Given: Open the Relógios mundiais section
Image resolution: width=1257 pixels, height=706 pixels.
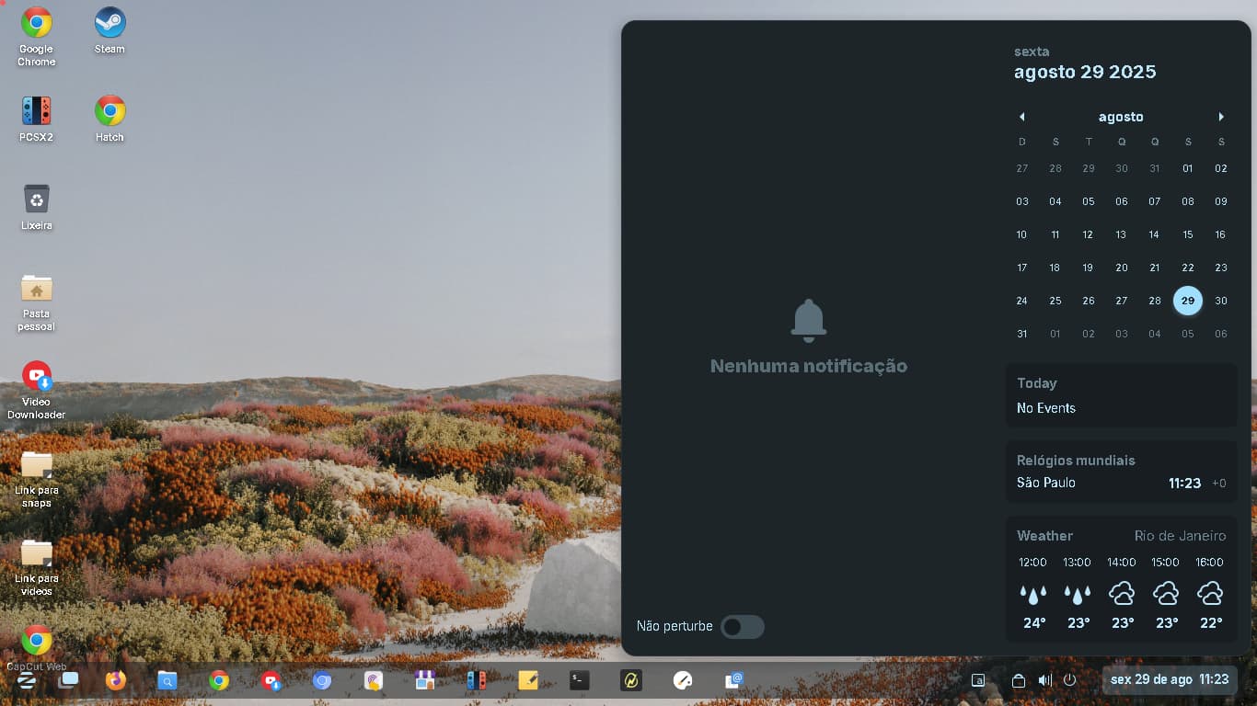Looking at the screenshot, I should pyautogui.click(x=1121, y=472).
